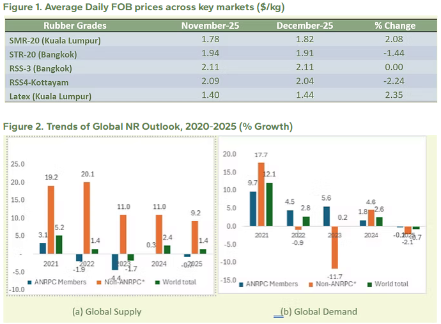
Task: Select the 17.7 data label in demand chart
Action: 260,155
